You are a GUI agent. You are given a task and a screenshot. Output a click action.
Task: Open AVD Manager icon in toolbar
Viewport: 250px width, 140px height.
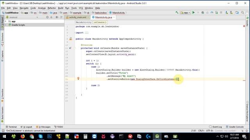227,12
